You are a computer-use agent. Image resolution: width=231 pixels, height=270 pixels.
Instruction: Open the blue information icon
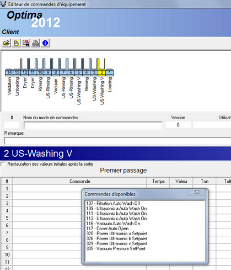tap(45, 43)
